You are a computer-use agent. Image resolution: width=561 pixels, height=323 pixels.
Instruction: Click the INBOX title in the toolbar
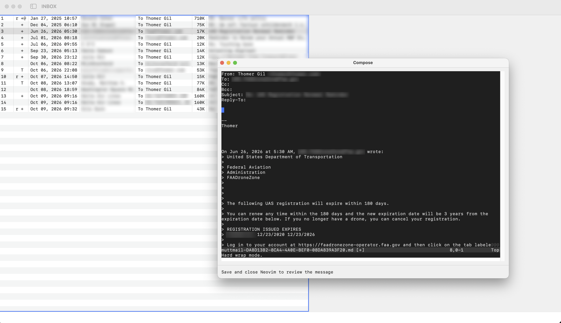point(49,6)
